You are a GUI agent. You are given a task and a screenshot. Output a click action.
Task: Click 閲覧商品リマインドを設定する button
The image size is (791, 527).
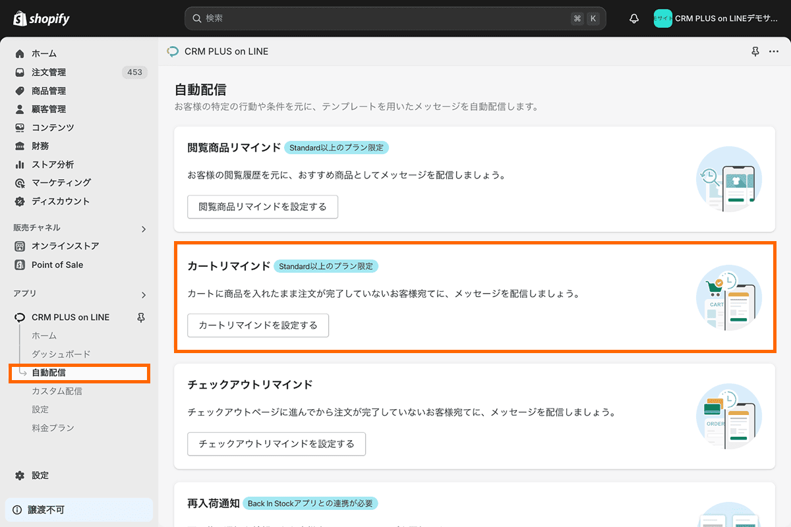(263, 207)
